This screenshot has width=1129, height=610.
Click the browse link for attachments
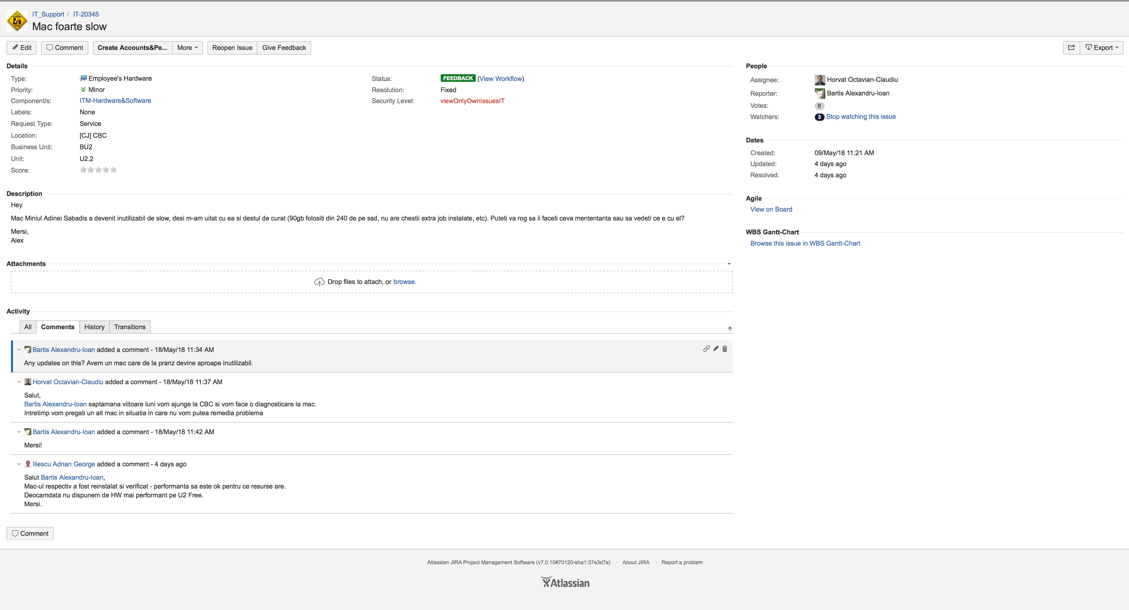(x=405, y=282)
